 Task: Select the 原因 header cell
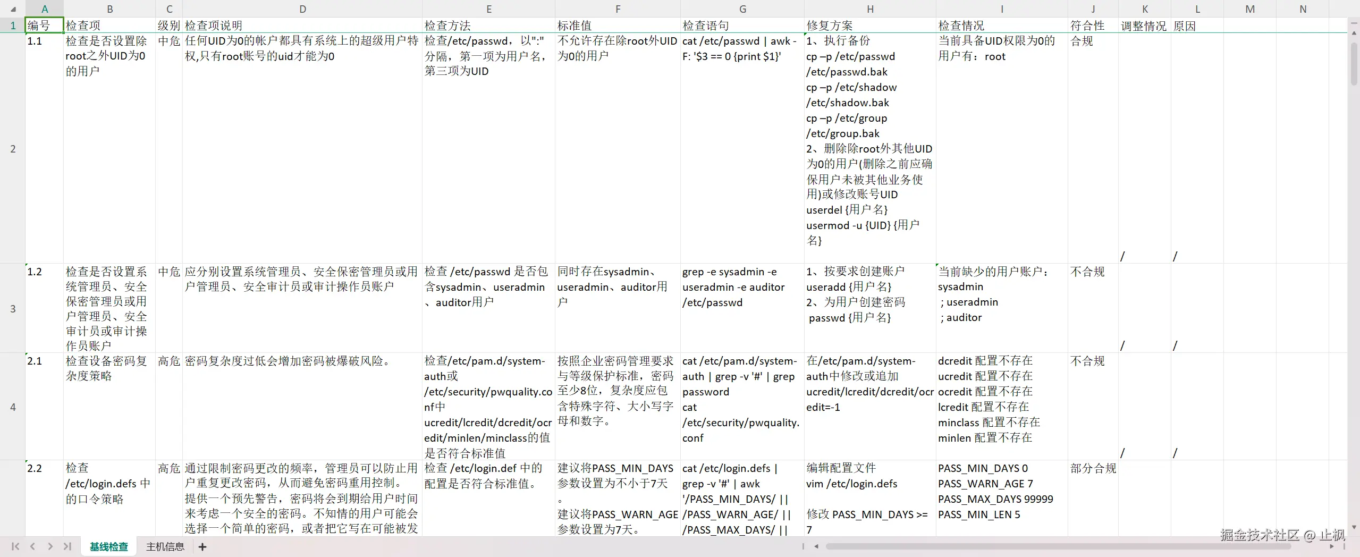[x=1197, y=25]
